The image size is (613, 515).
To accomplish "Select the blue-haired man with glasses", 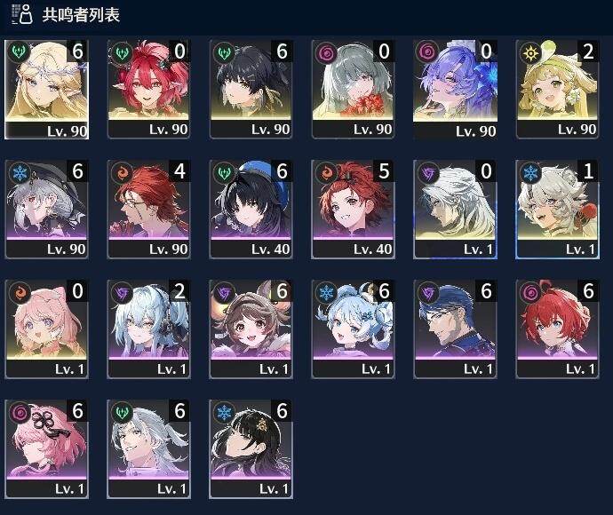I will (455, 329).
